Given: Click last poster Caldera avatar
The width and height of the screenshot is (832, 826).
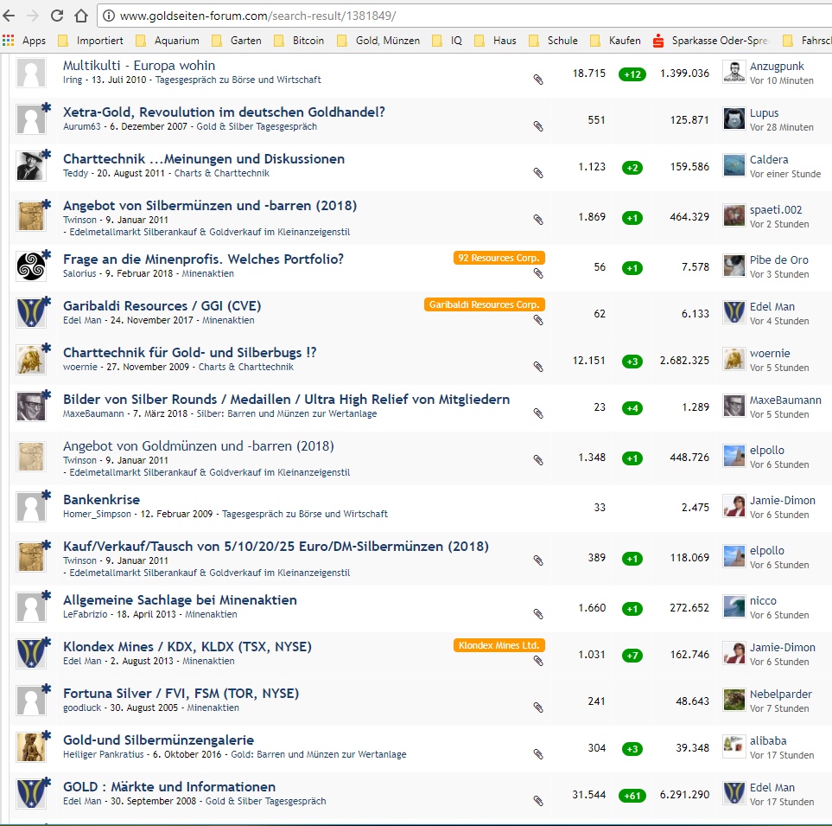Looking at the screenshot, I should [x=734, y=166].
